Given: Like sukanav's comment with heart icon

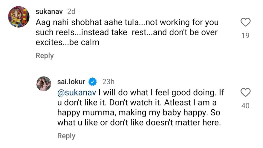Looking at the screenshot, I should click(246, 22).
